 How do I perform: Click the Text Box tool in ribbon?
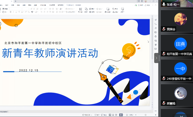coord(80,10)
